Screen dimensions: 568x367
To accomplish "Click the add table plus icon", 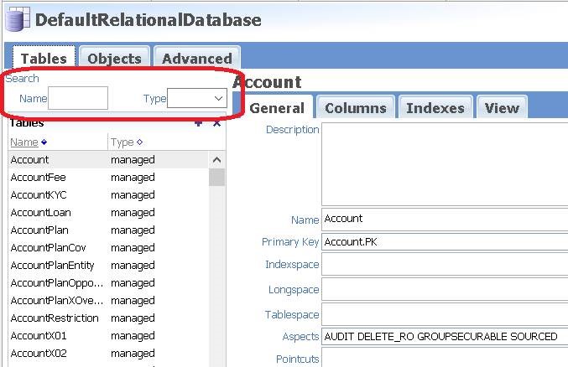I will (x=198, y=123).
